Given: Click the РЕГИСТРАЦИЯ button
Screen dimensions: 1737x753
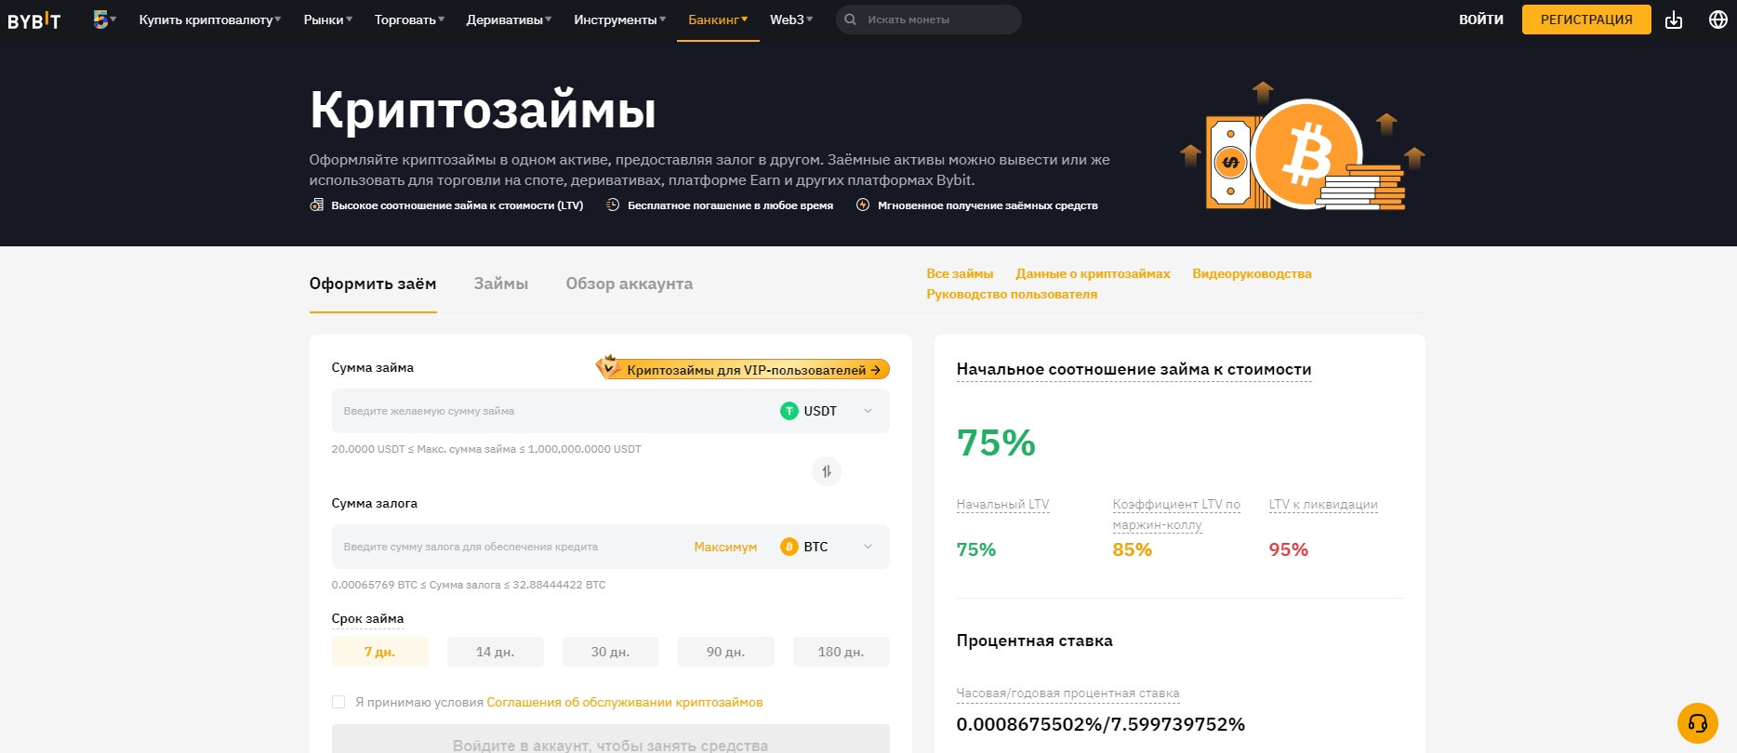Looking at the screenshot, I should [x=1586, y=20].
